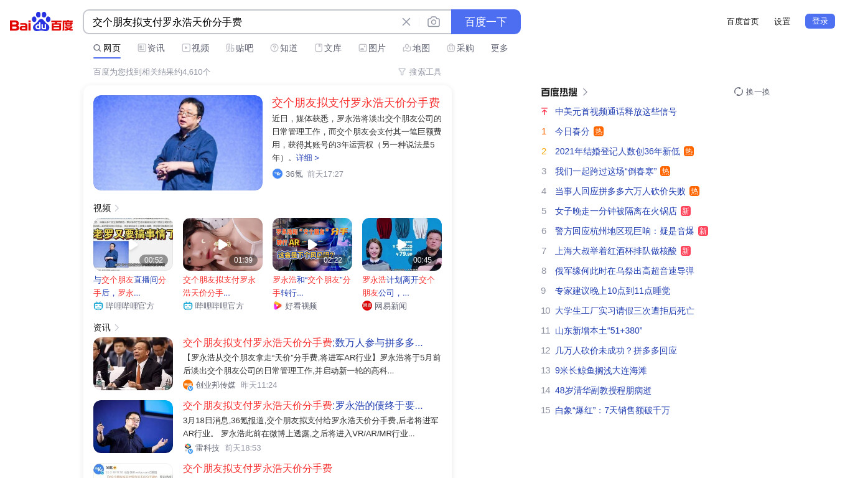Click into the search input field

pyautogui.click(x=243, y=22)
